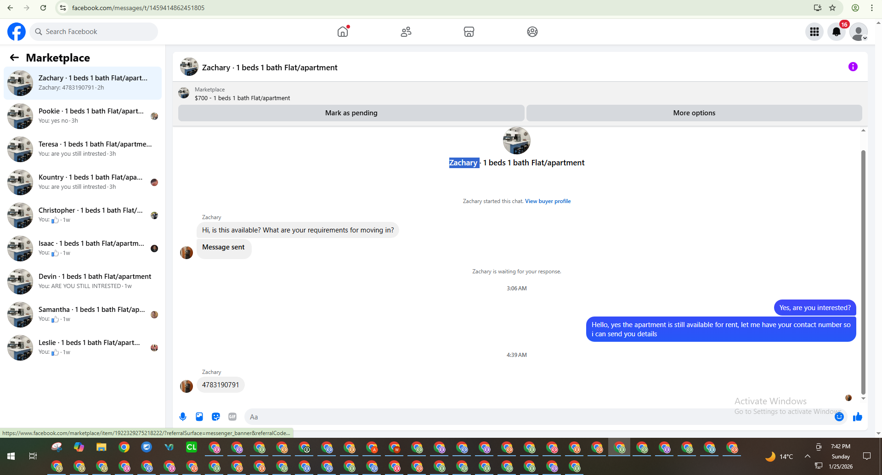Open the Facebook menu grid icon
The width and height of the screenshot is (882, 475).
tap(814, 32)
